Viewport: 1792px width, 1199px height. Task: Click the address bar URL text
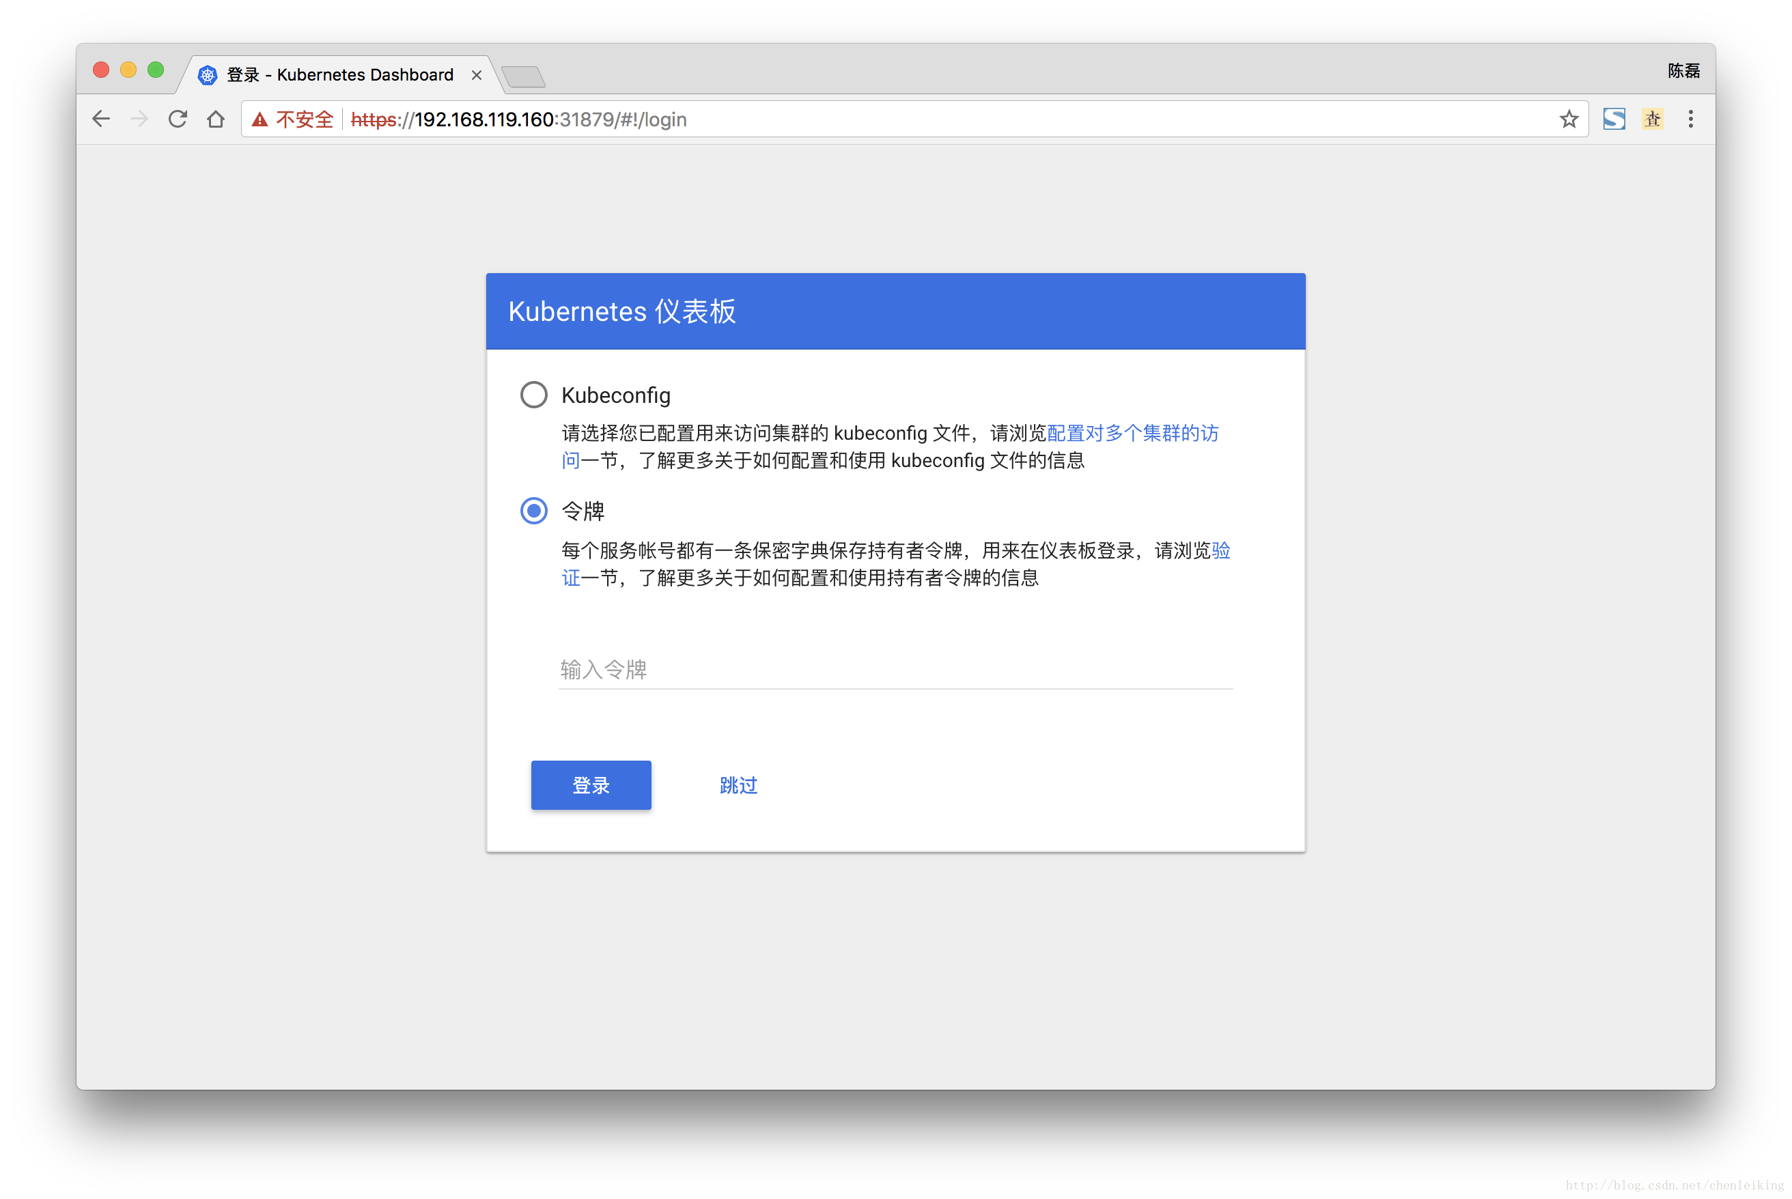pos(518,119)
